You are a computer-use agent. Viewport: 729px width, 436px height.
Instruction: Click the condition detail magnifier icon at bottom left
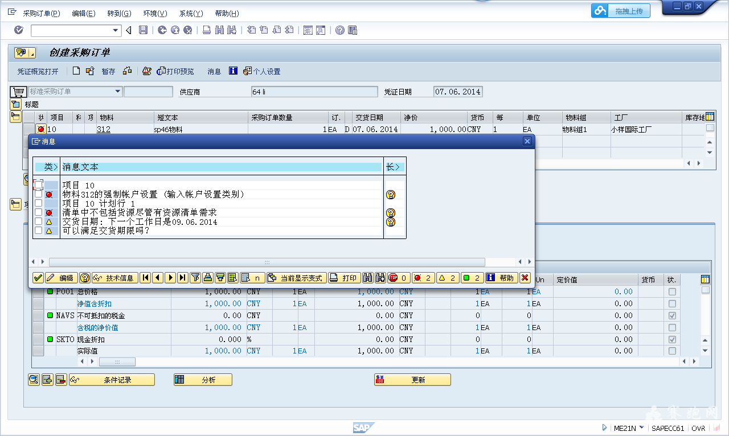34,380
